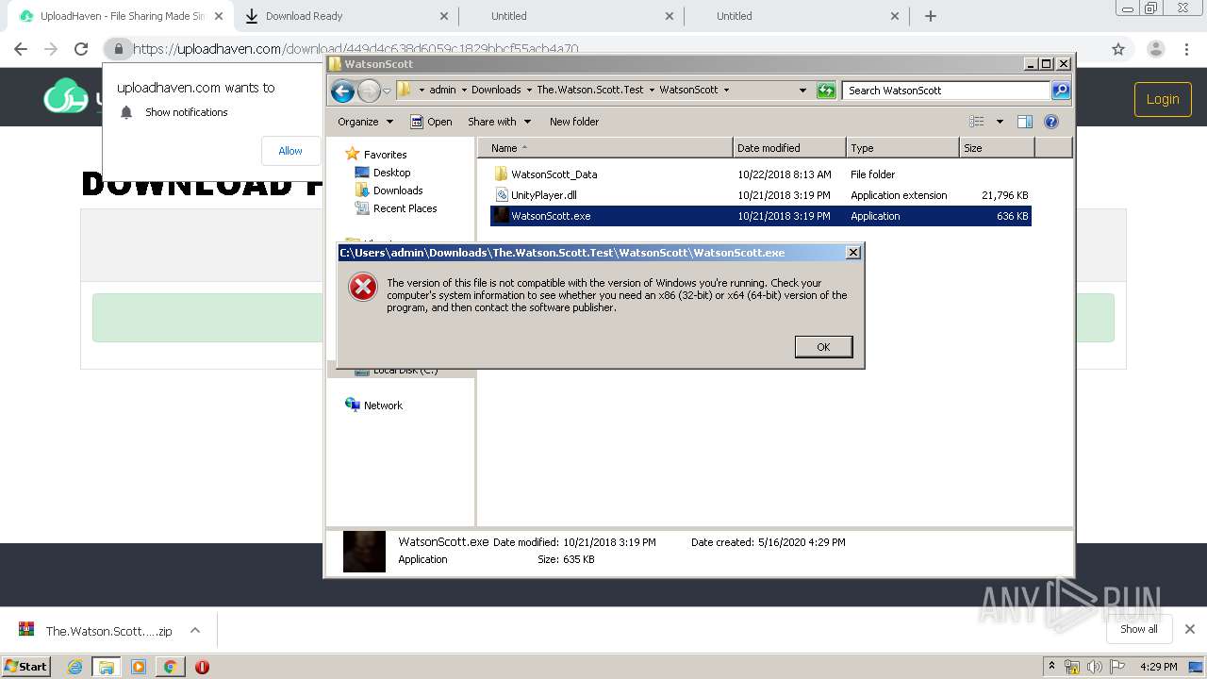Open Windows Explorer taskbar icon

click(106, 667)
